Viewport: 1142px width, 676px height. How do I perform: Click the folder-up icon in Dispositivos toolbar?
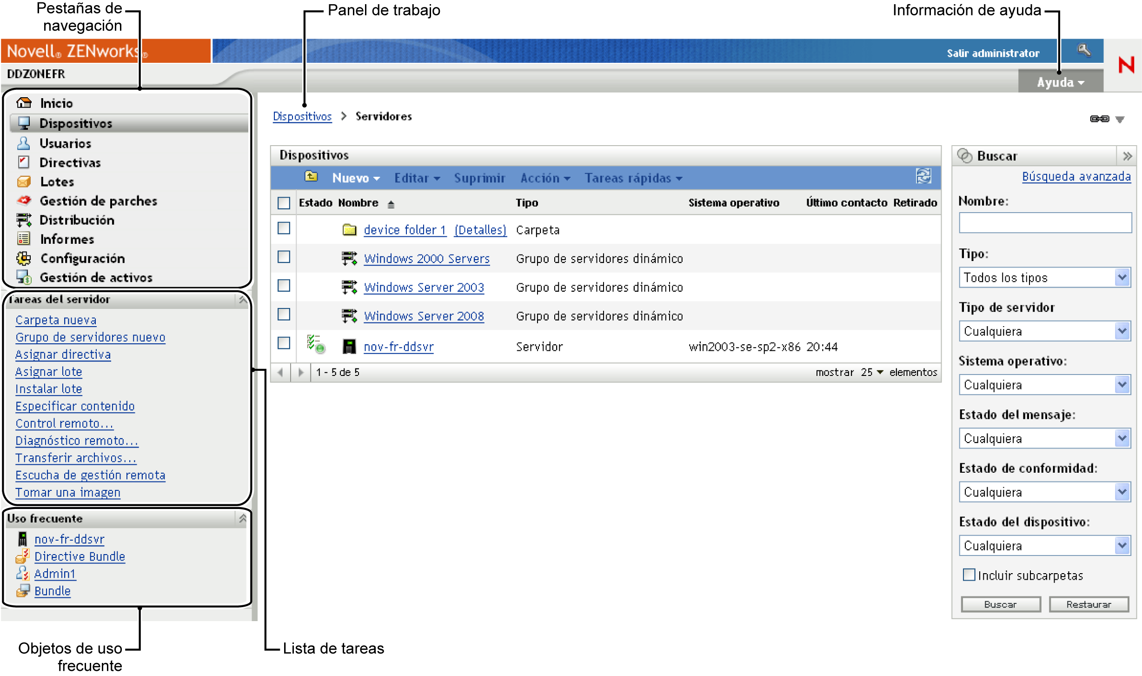[x=311, y=177]
